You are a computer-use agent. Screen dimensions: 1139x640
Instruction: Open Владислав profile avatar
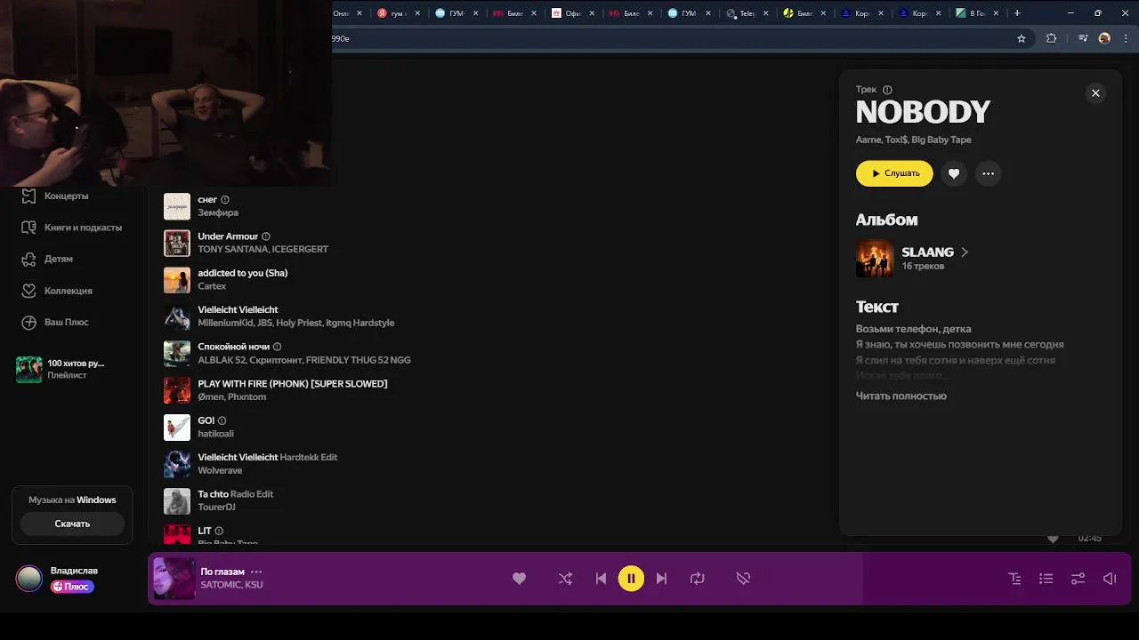point(28,579)
